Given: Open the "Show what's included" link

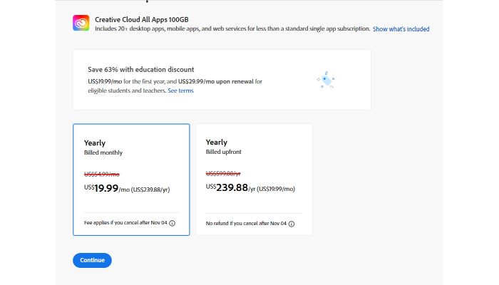Looking at the screenshot, I should pos(401,29).
